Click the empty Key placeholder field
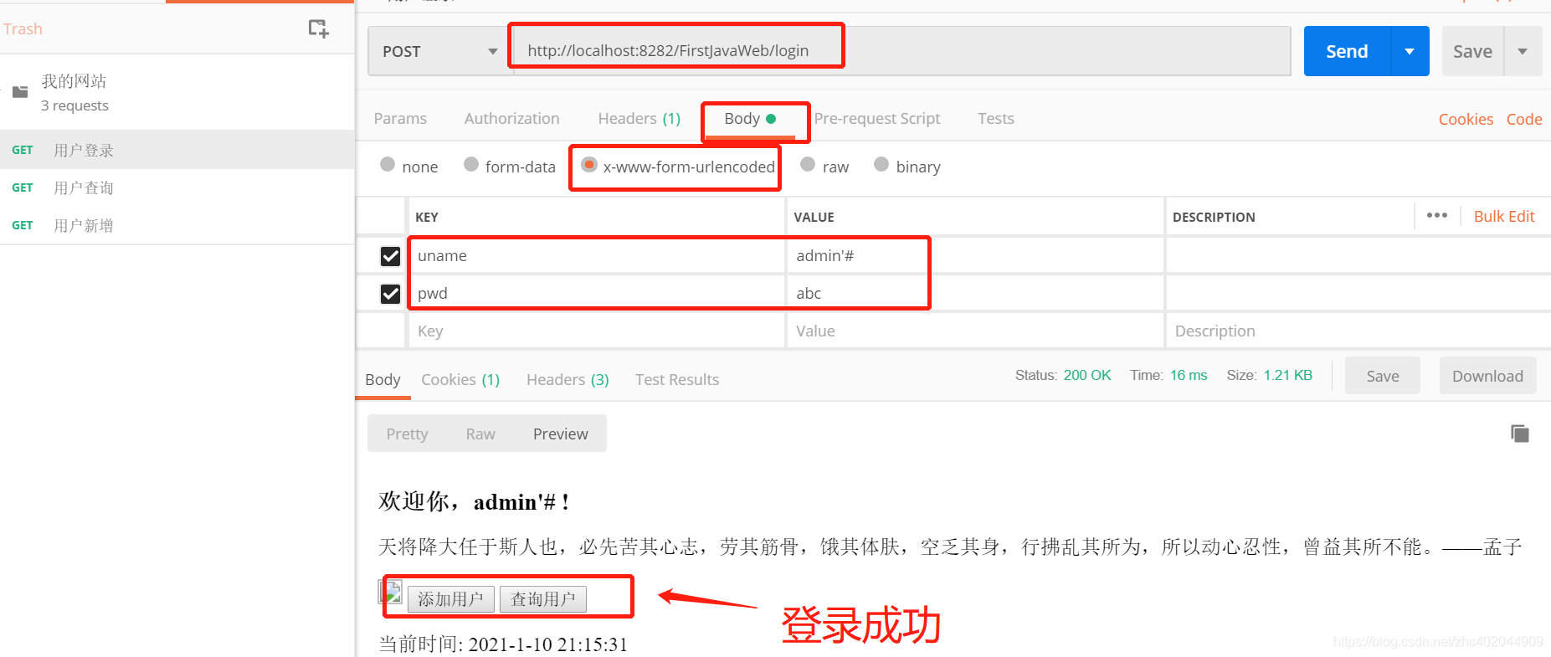The image size is (1551, 657). click(x=597, y=331)
